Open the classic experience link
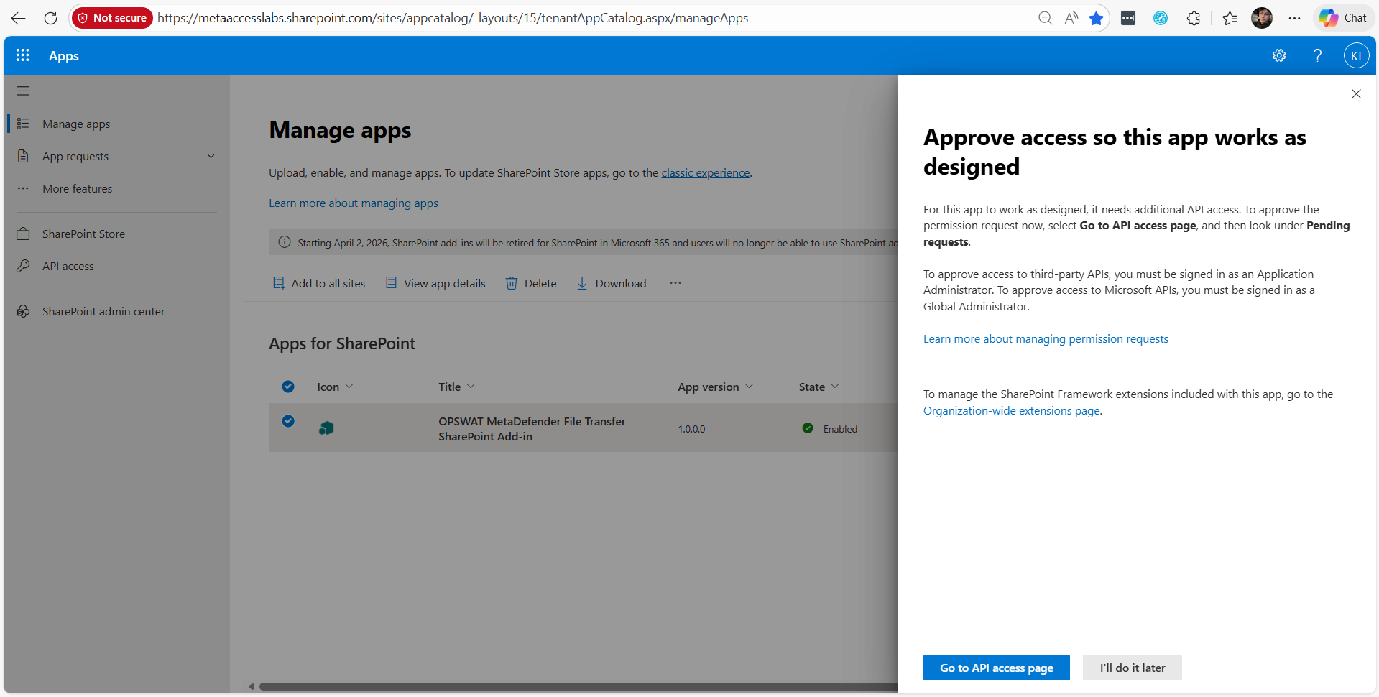The width and height of the screenshot is (1379, 697). pos(705,172)
